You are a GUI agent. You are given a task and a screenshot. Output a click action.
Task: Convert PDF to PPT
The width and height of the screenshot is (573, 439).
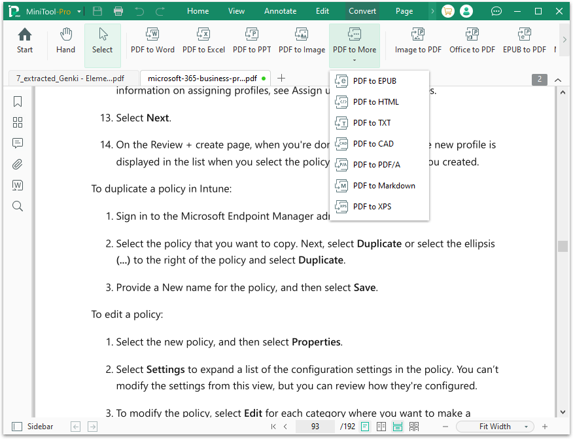[x=252, y=41]
